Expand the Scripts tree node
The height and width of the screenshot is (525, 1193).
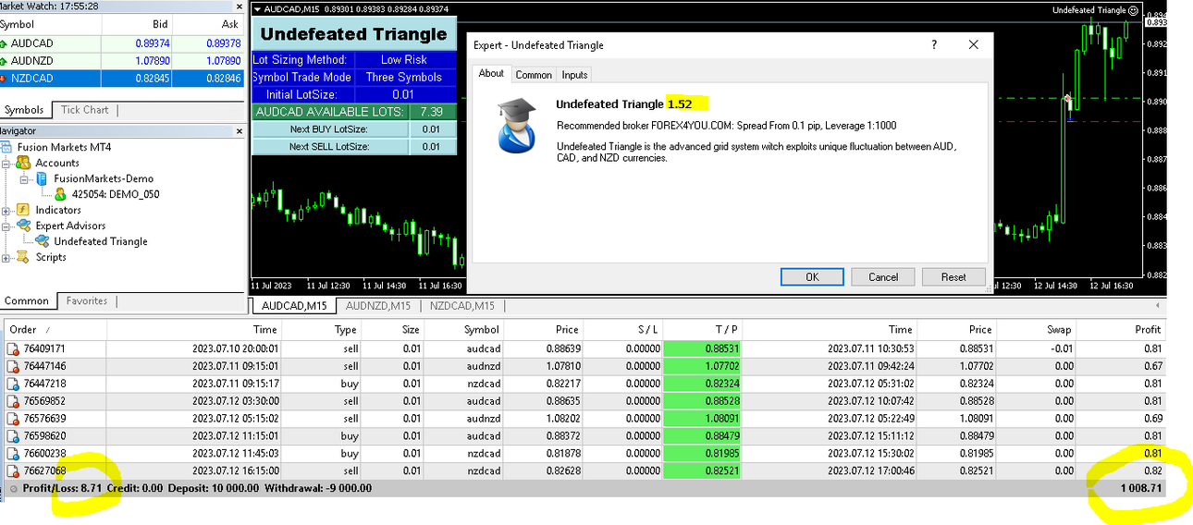pos(6,257)
